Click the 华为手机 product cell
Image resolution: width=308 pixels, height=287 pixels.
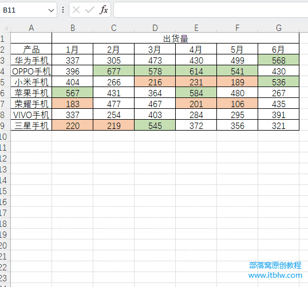click(x=31, y=60)
